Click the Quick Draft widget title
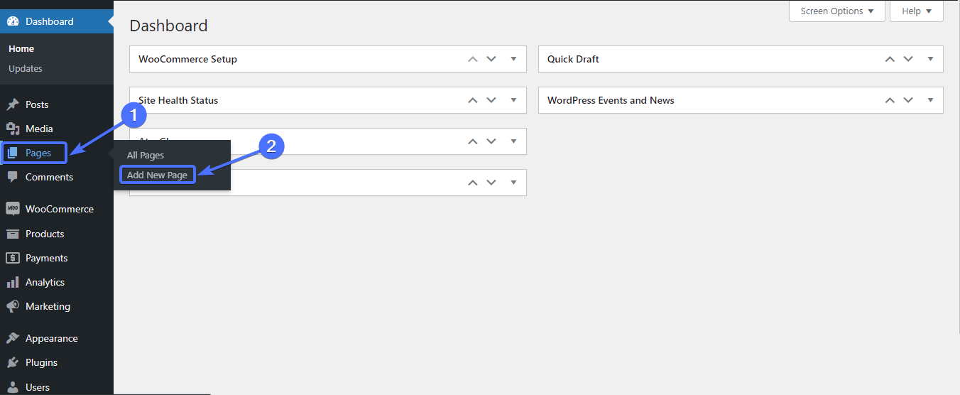The height and width of the screenshot is (395, 960). coord(573,59)
